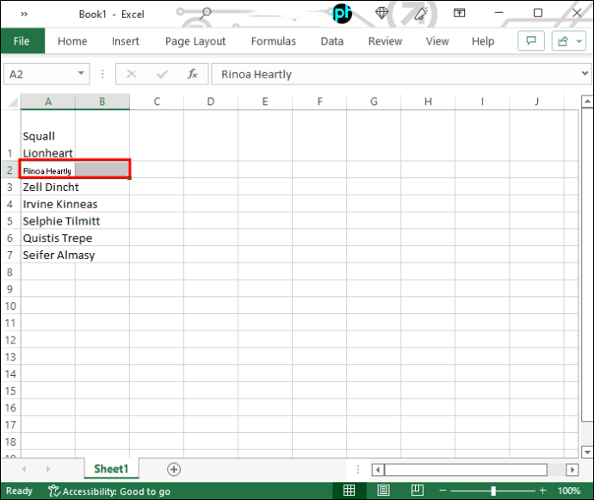Click the Enter checkmark formula bar icon
Screen dimensions: 594x500
click(162, 74)
